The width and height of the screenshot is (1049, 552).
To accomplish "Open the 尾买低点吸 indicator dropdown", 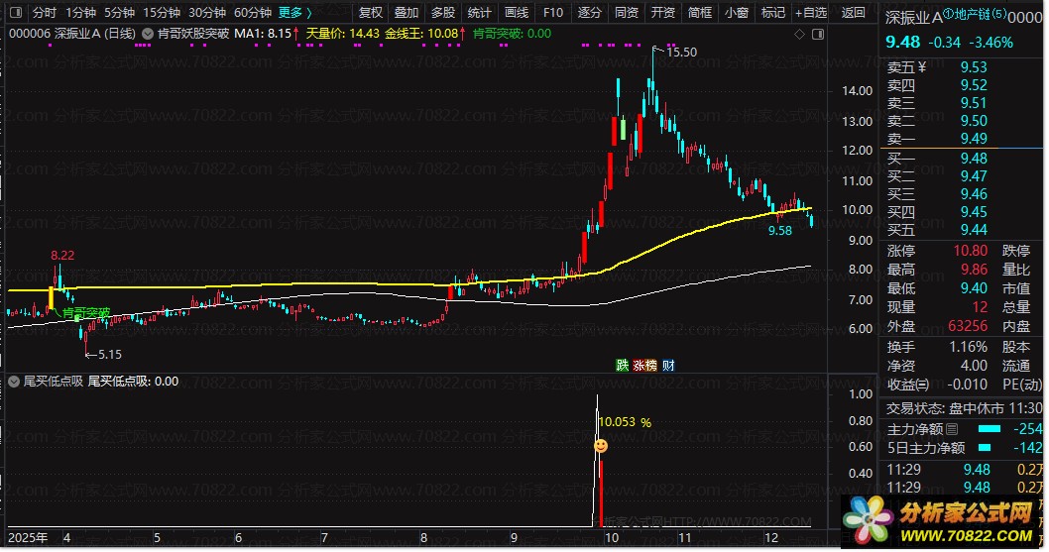I will [x=14, y=381].
